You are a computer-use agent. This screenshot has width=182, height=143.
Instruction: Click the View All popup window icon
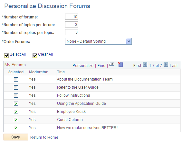(x=111, y=64)
